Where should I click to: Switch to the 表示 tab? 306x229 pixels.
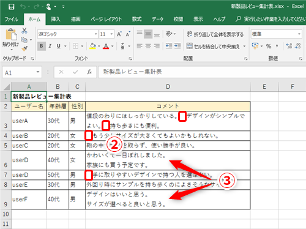(x=198, y=19)
